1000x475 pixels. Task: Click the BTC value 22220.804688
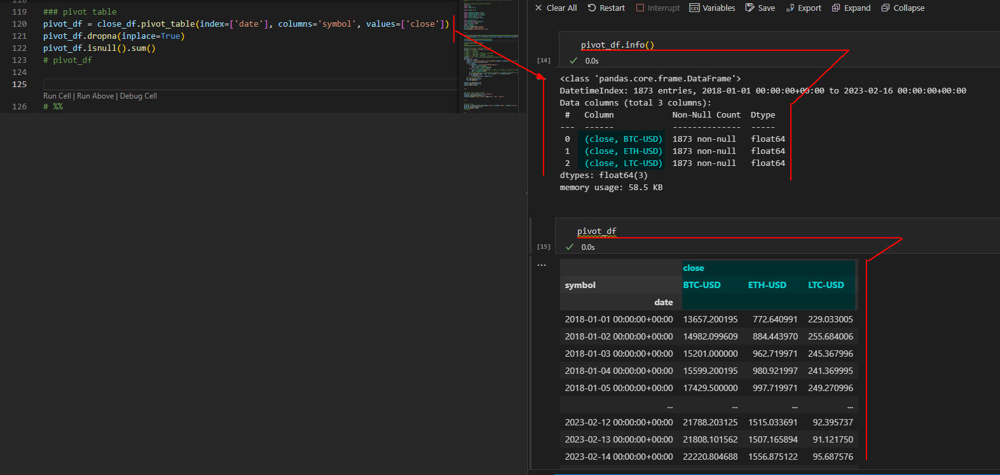click(710, 457)
